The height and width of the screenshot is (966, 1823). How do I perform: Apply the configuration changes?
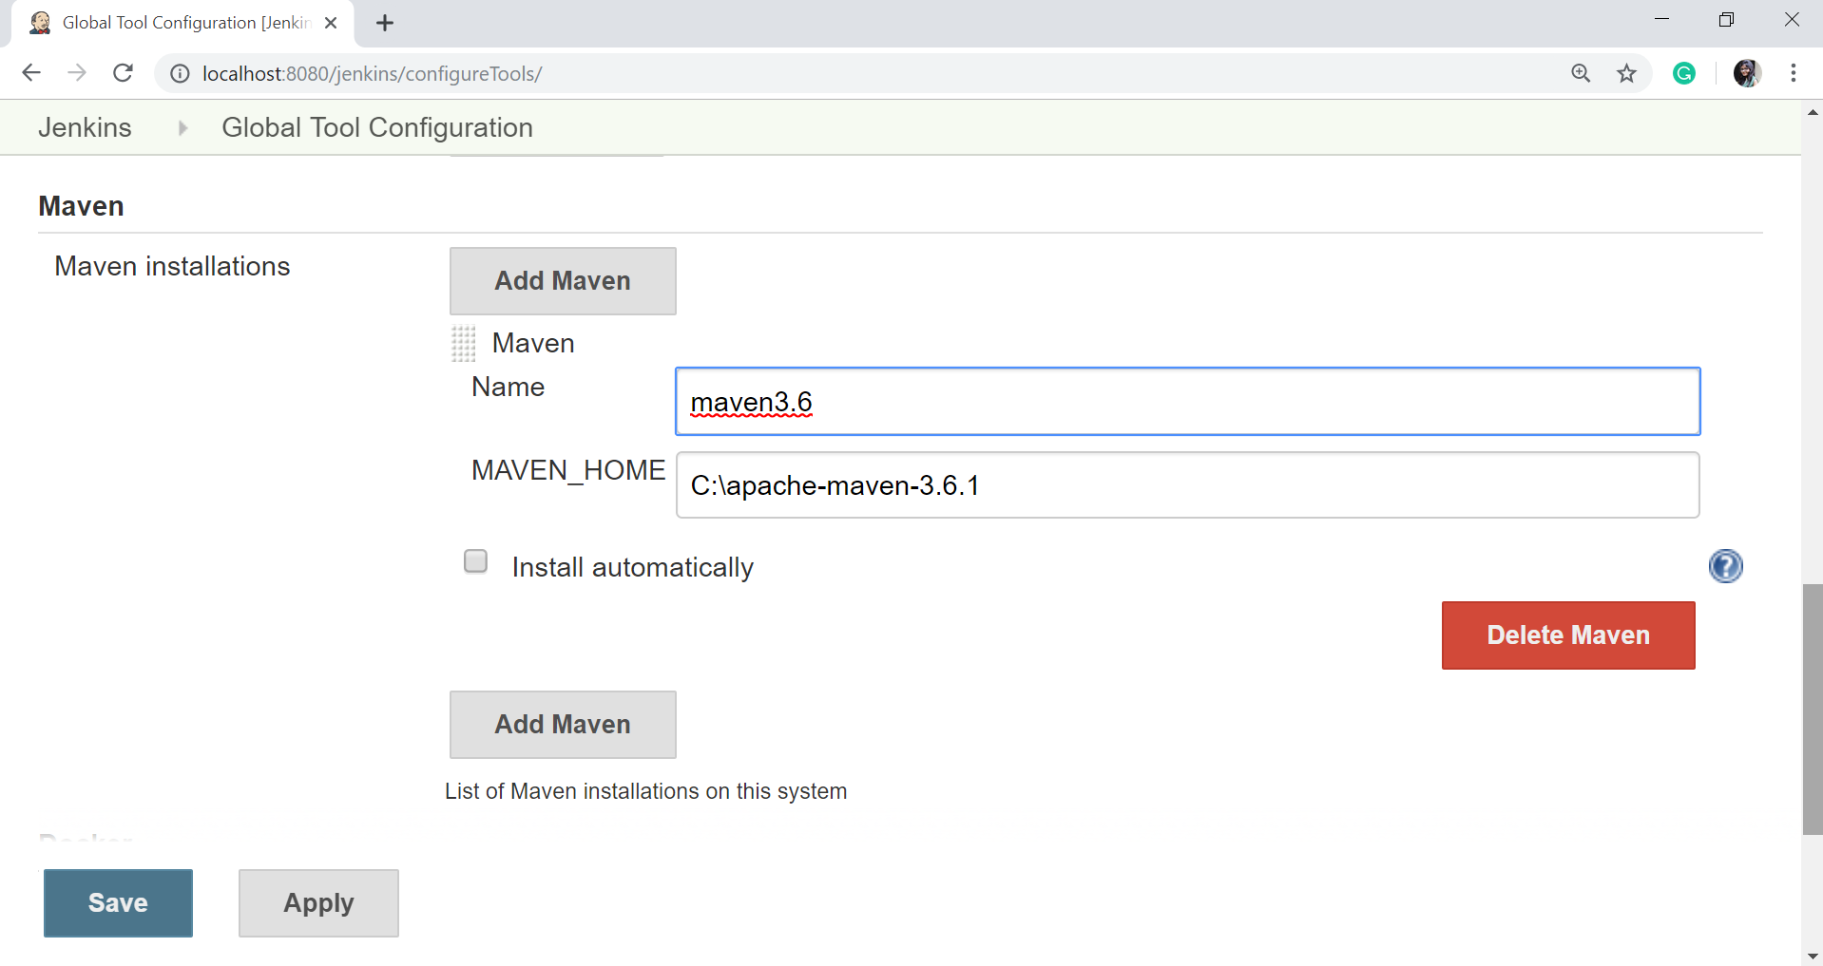(318, 903)
